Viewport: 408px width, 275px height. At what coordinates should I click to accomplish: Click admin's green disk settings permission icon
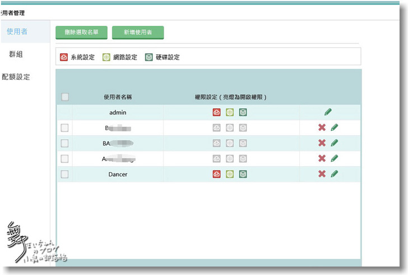tap(243, 112)
